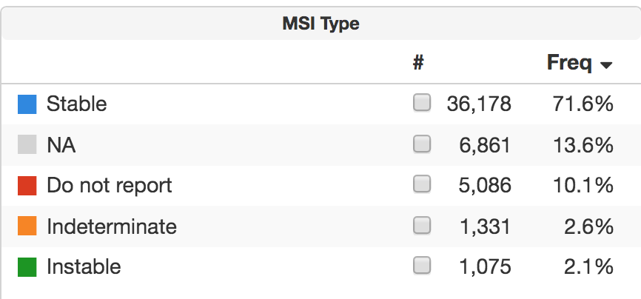Screen dimensions: 641x299
Task: Sort by the # column header
Action: tap(418, 64)
